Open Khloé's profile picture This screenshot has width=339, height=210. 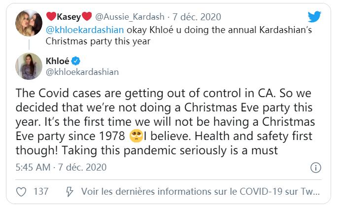pos(29,66)
